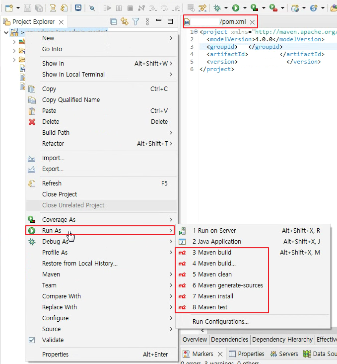The image size is (337, 364).
Task: Toggle the Validate checkbox menu item
Action: [101, 340]
